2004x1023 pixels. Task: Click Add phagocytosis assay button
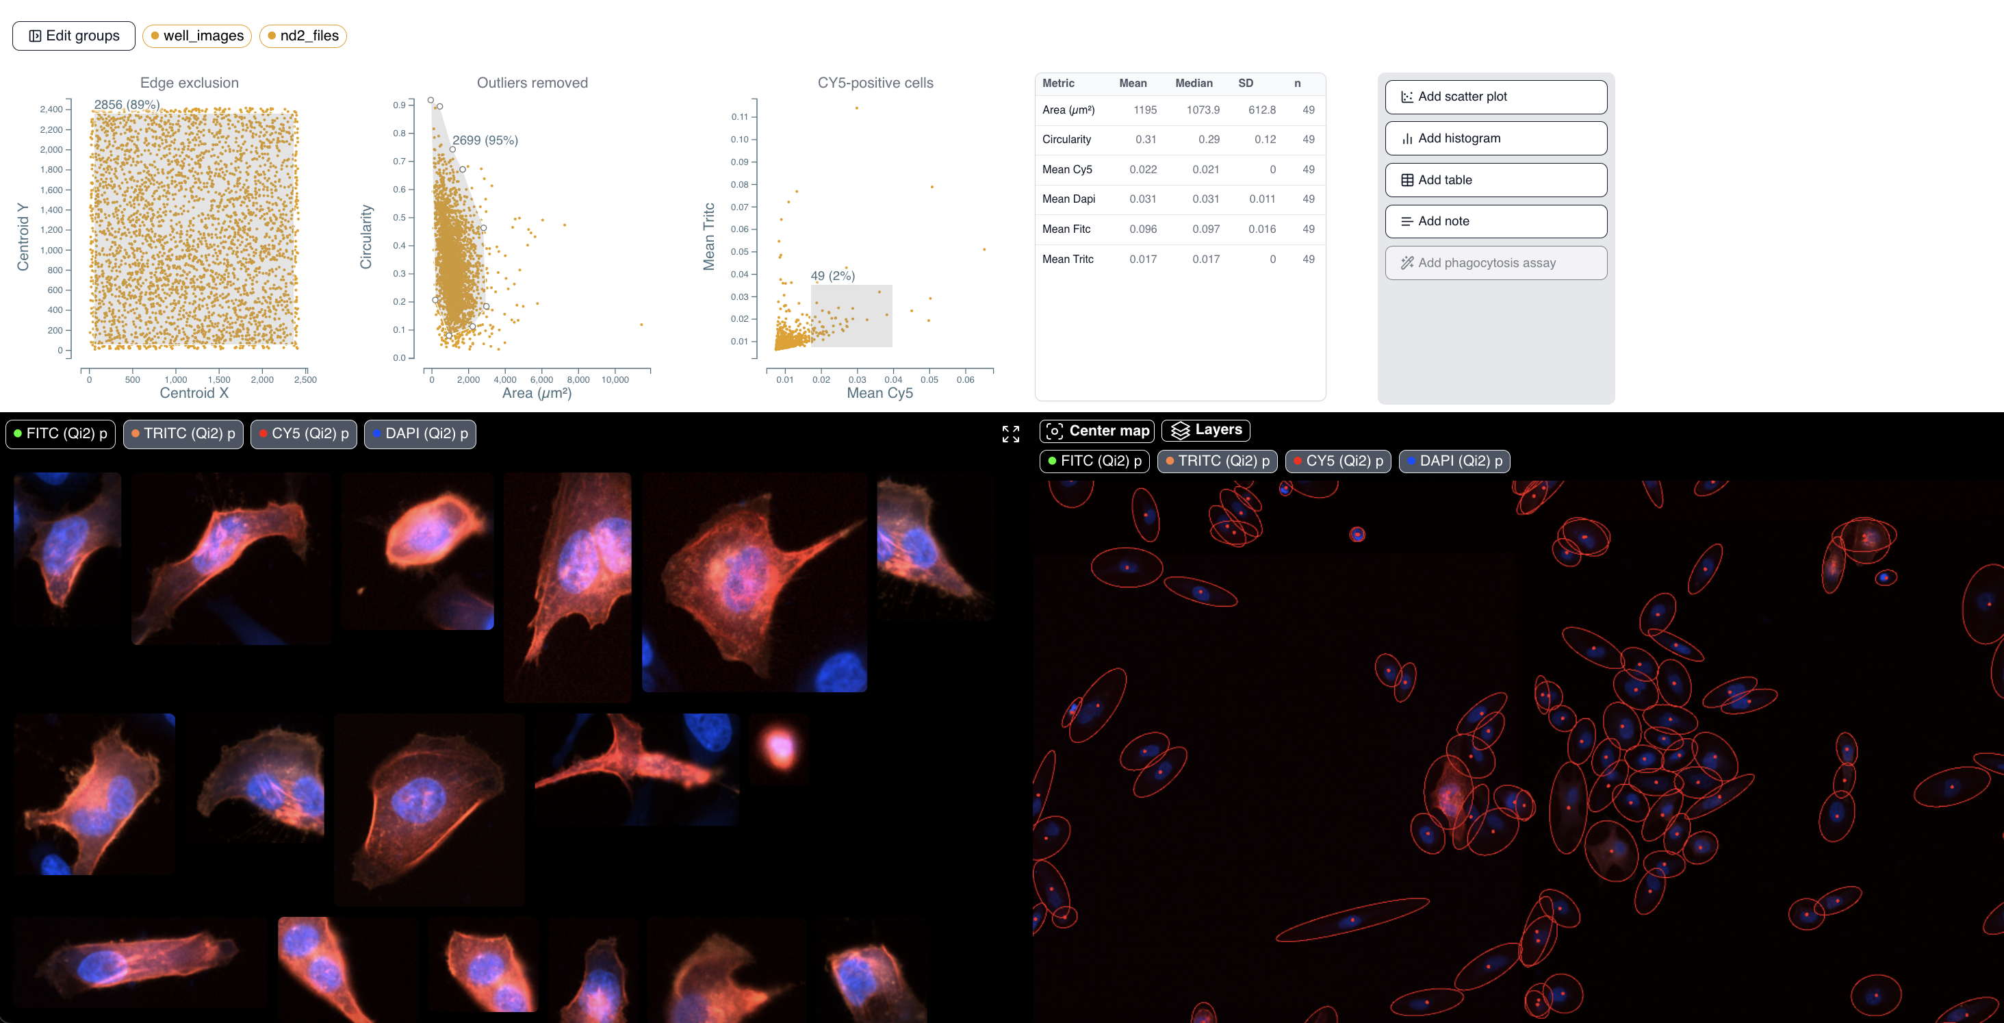(1495, 263)
